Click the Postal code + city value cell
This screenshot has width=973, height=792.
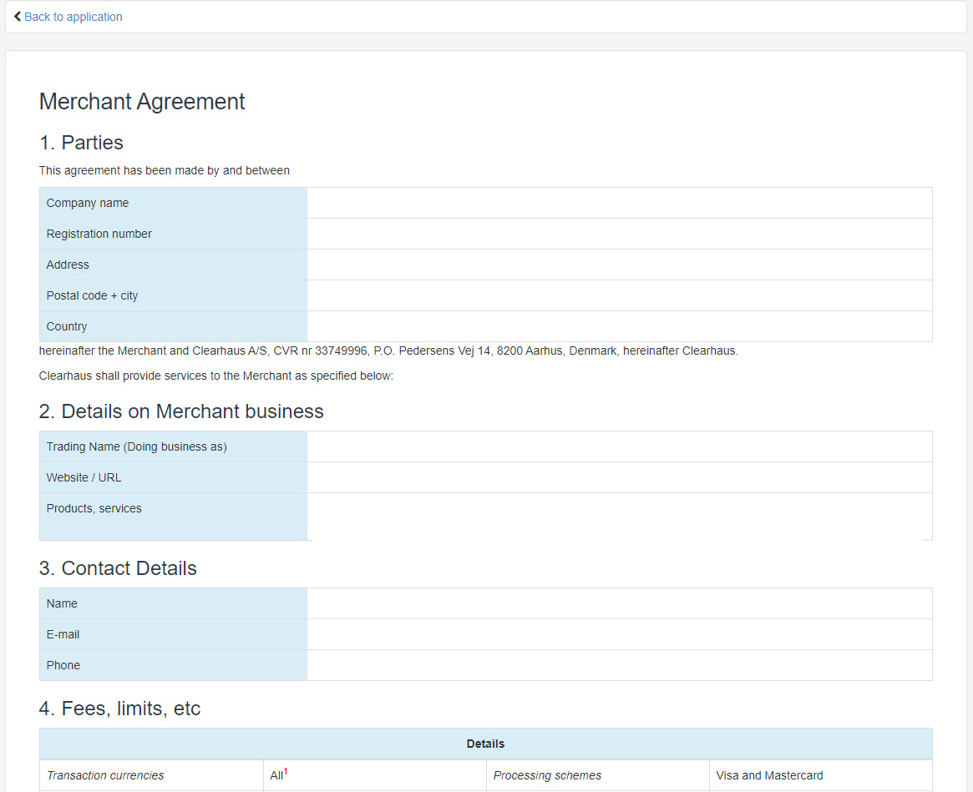click(619, 295)
